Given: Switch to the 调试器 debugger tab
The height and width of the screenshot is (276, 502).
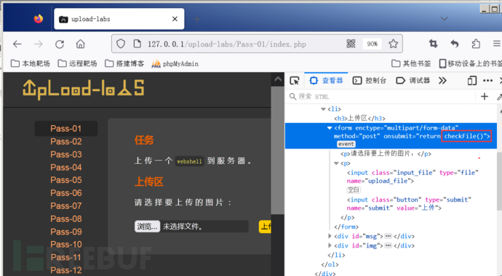Looking at the screenshot, I should click(413, 80).
